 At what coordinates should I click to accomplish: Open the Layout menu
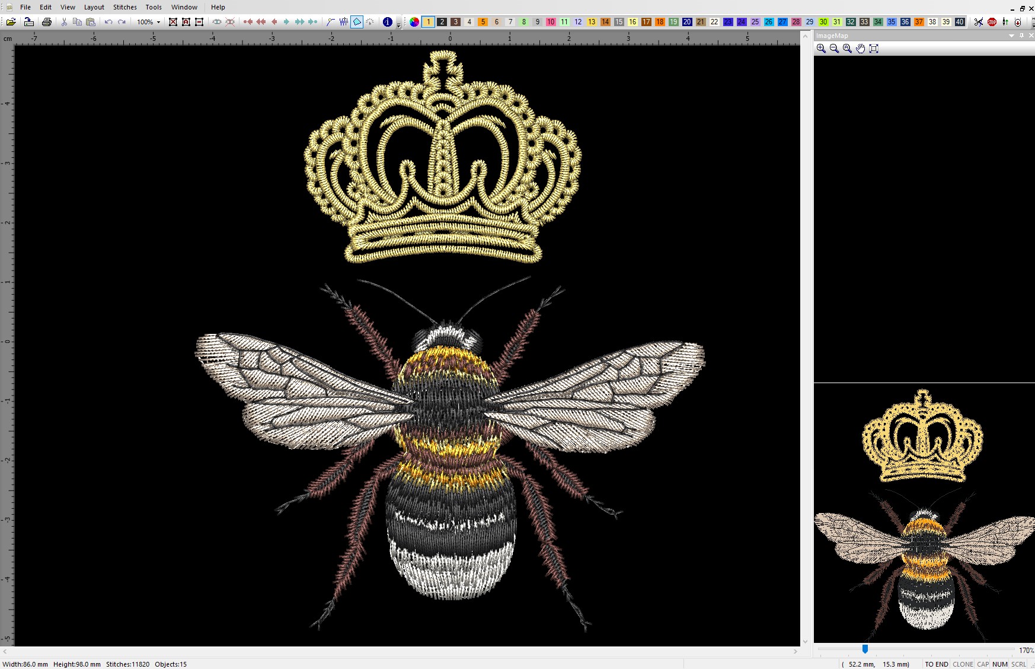click(x=94, y=7)
